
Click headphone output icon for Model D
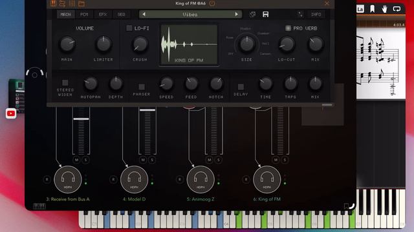pos(134,180)
